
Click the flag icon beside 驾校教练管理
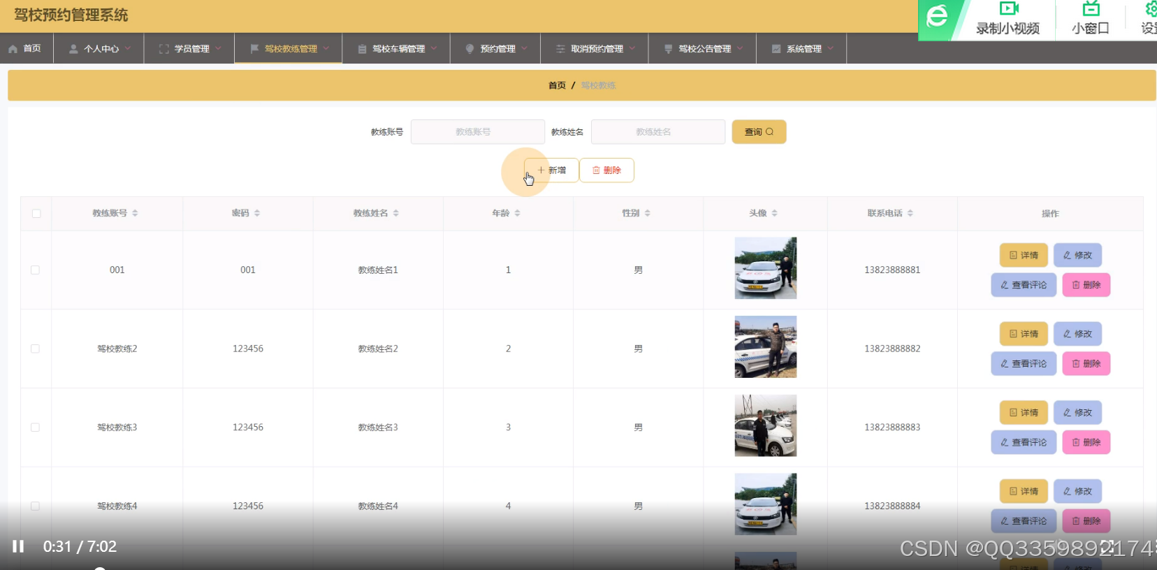pyautogui.click(x=254, y=49)
